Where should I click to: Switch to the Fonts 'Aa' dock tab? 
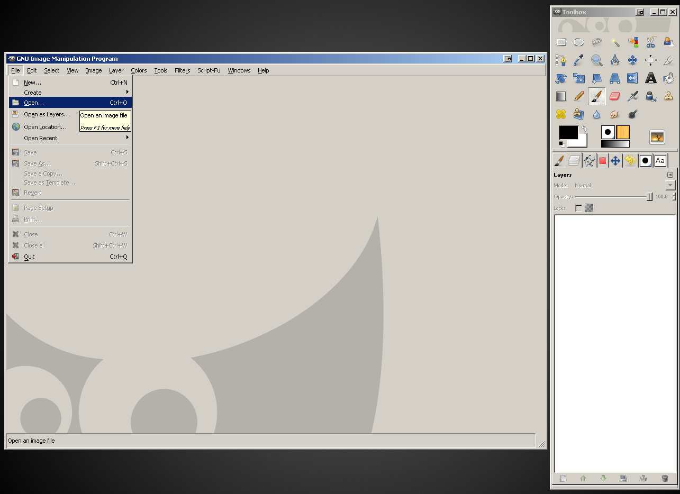click(660, 161)
